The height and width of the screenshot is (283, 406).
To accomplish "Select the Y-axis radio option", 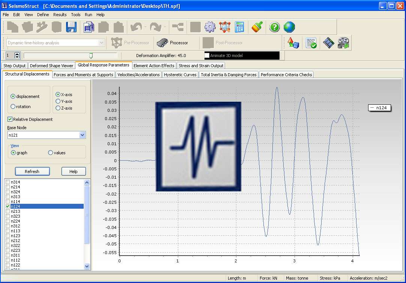I will click(x=58, y=101).
